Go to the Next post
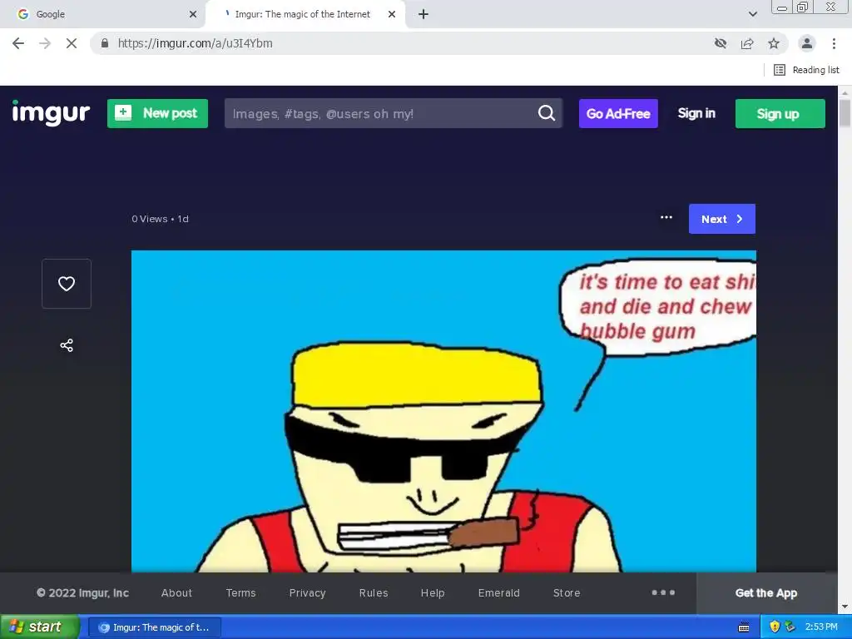 pos(721,219)
